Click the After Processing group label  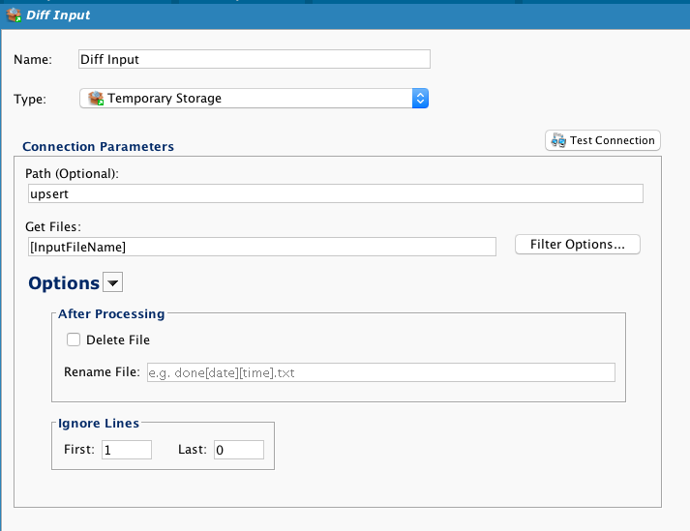click(111, 313)
